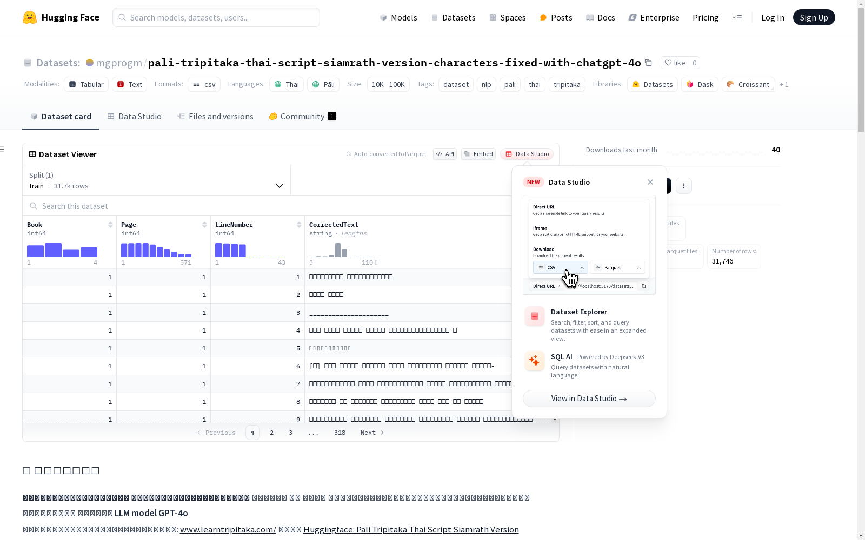Click the Datasets library tag
Viewport: 865px width, 540px height.
[653, 84]
